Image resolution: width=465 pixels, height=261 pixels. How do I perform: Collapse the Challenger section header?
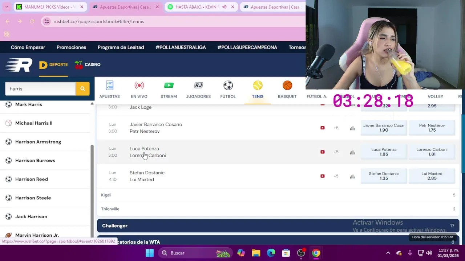pos(278,226)
